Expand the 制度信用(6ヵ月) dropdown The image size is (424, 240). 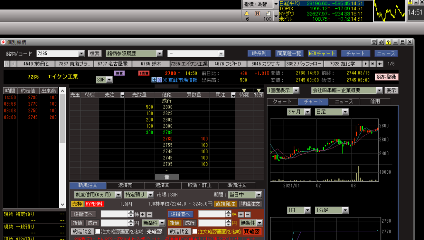click(x=118, y=194)
